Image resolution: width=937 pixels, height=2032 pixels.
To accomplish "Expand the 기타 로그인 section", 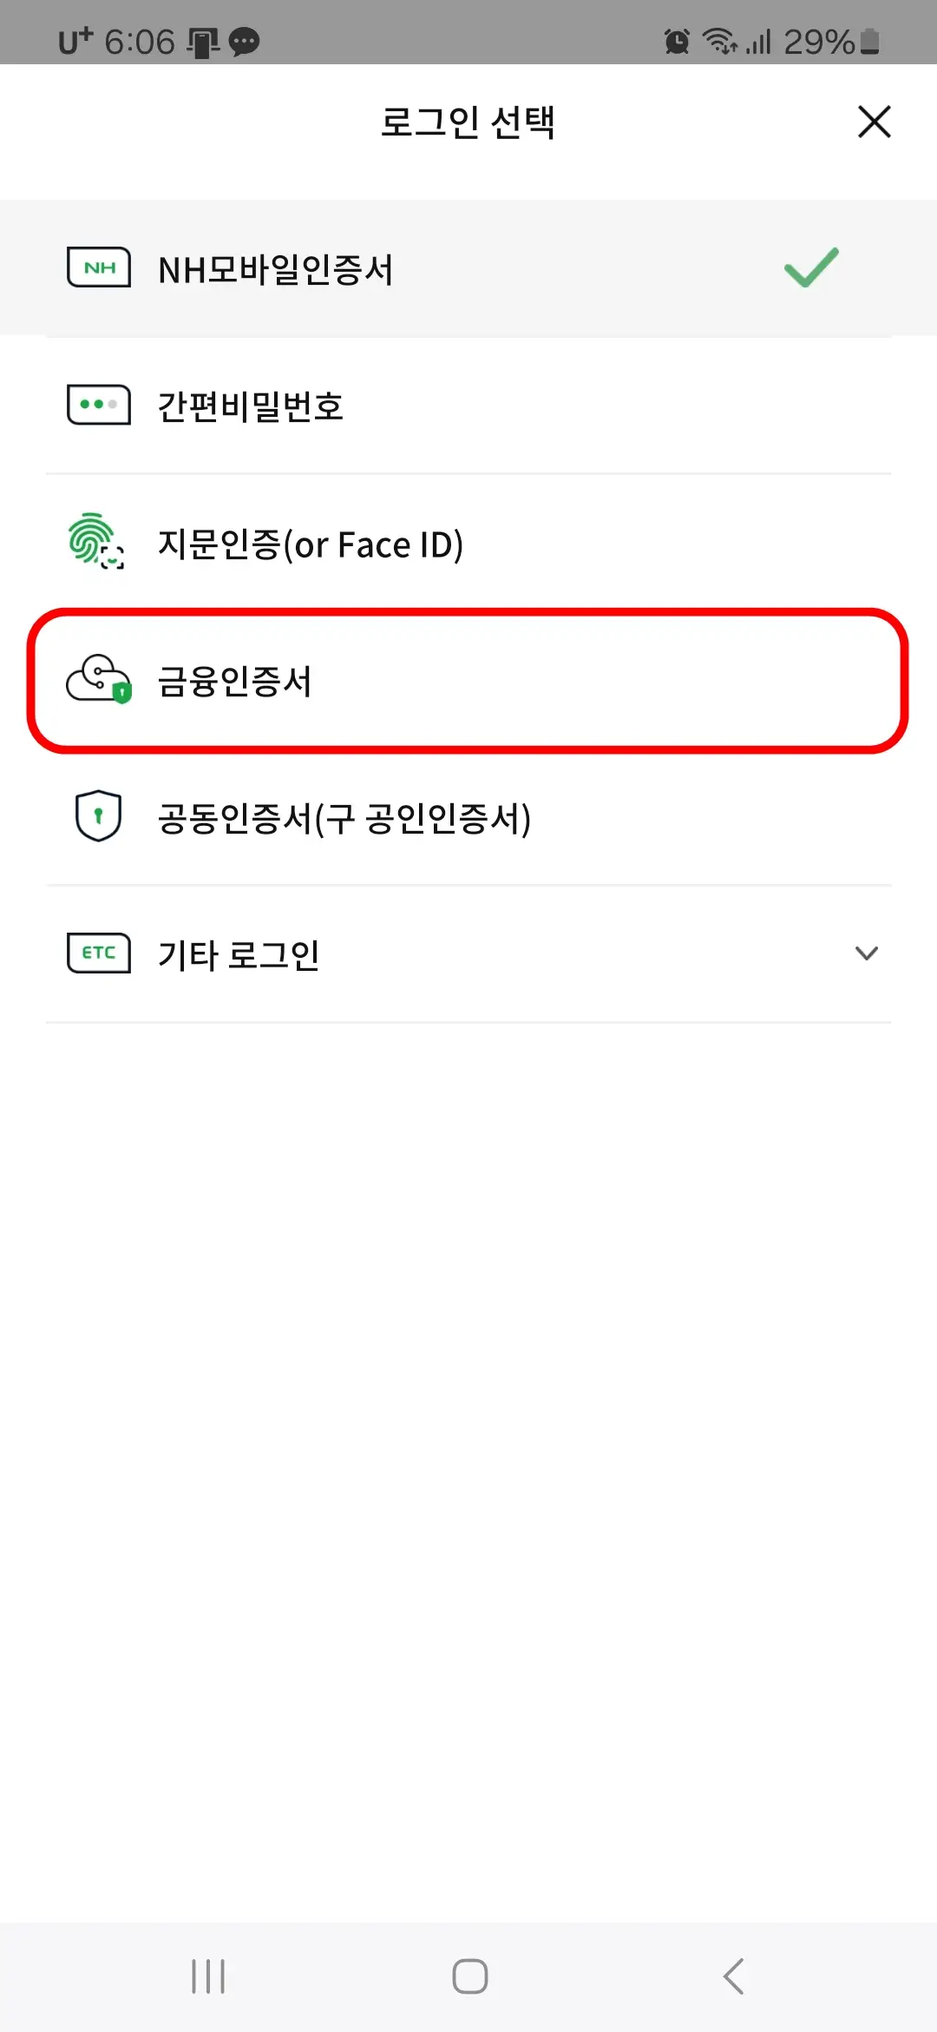I will 468,953.
